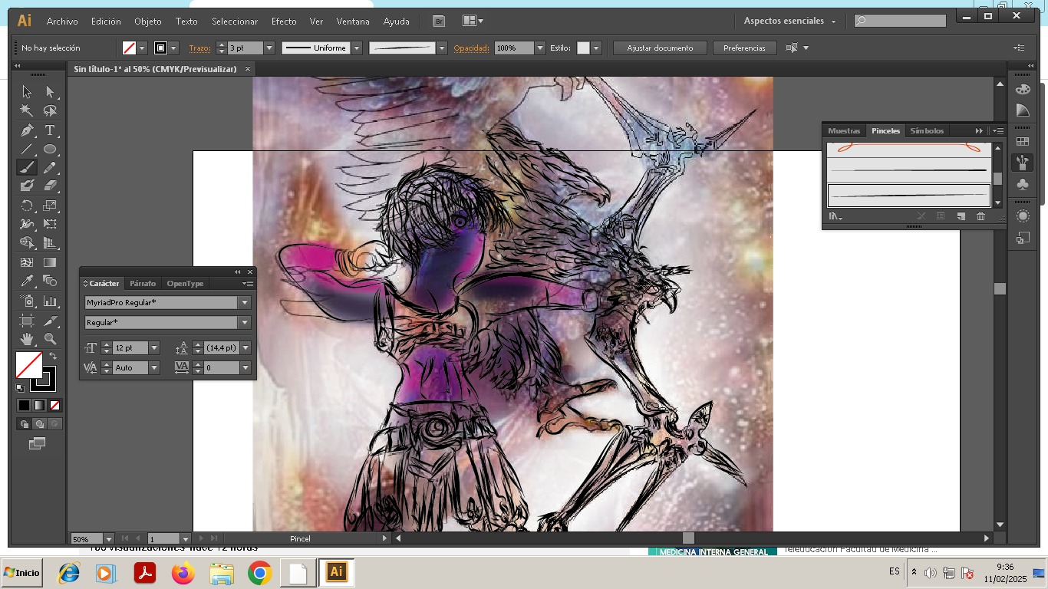Select the Selection tool (black arrow)
The height and width of the screenshot is (589, 1048).
[x=27, y=92]
